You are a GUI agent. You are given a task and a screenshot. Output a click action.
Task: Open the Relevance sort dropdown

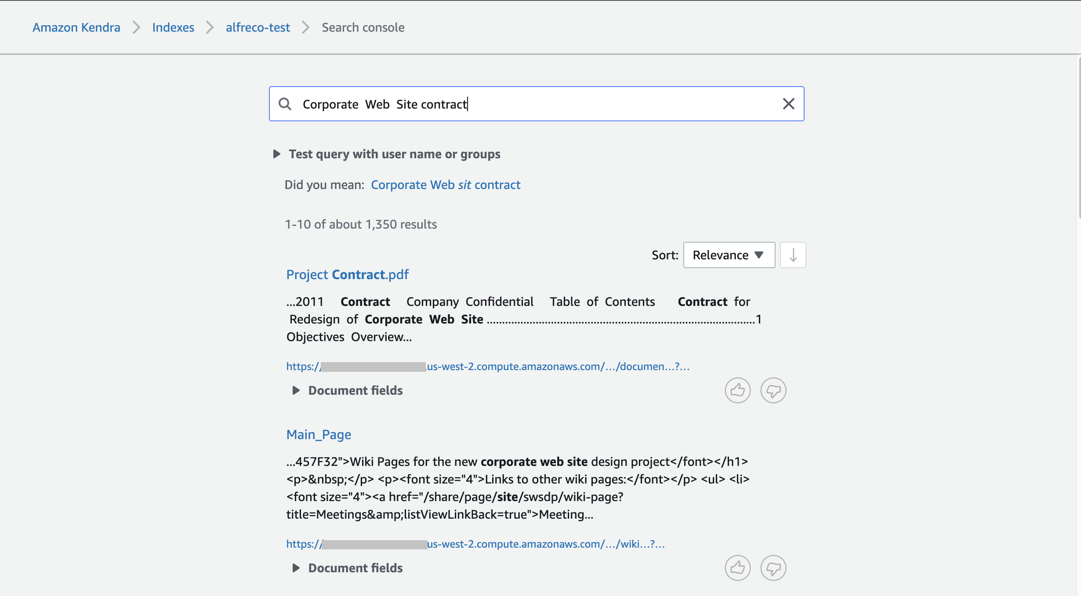[x=729, y=255]
